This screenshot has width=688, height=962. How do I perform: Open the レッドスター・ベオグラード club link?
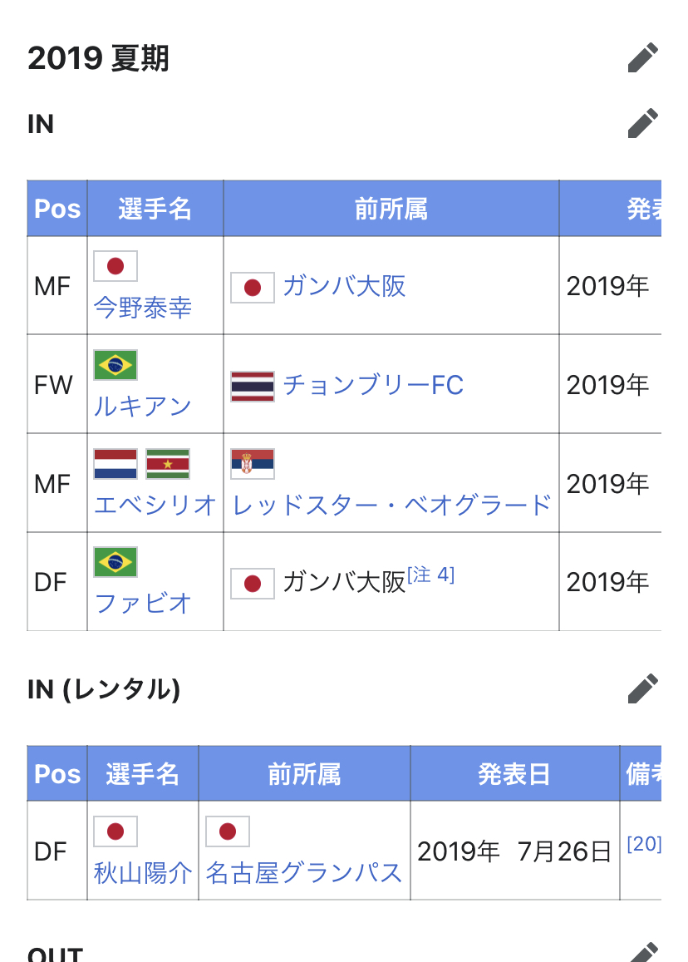tap(391, 505)
